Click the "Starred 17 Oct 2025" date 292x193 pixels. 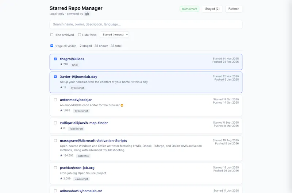(x=226, y=99)
